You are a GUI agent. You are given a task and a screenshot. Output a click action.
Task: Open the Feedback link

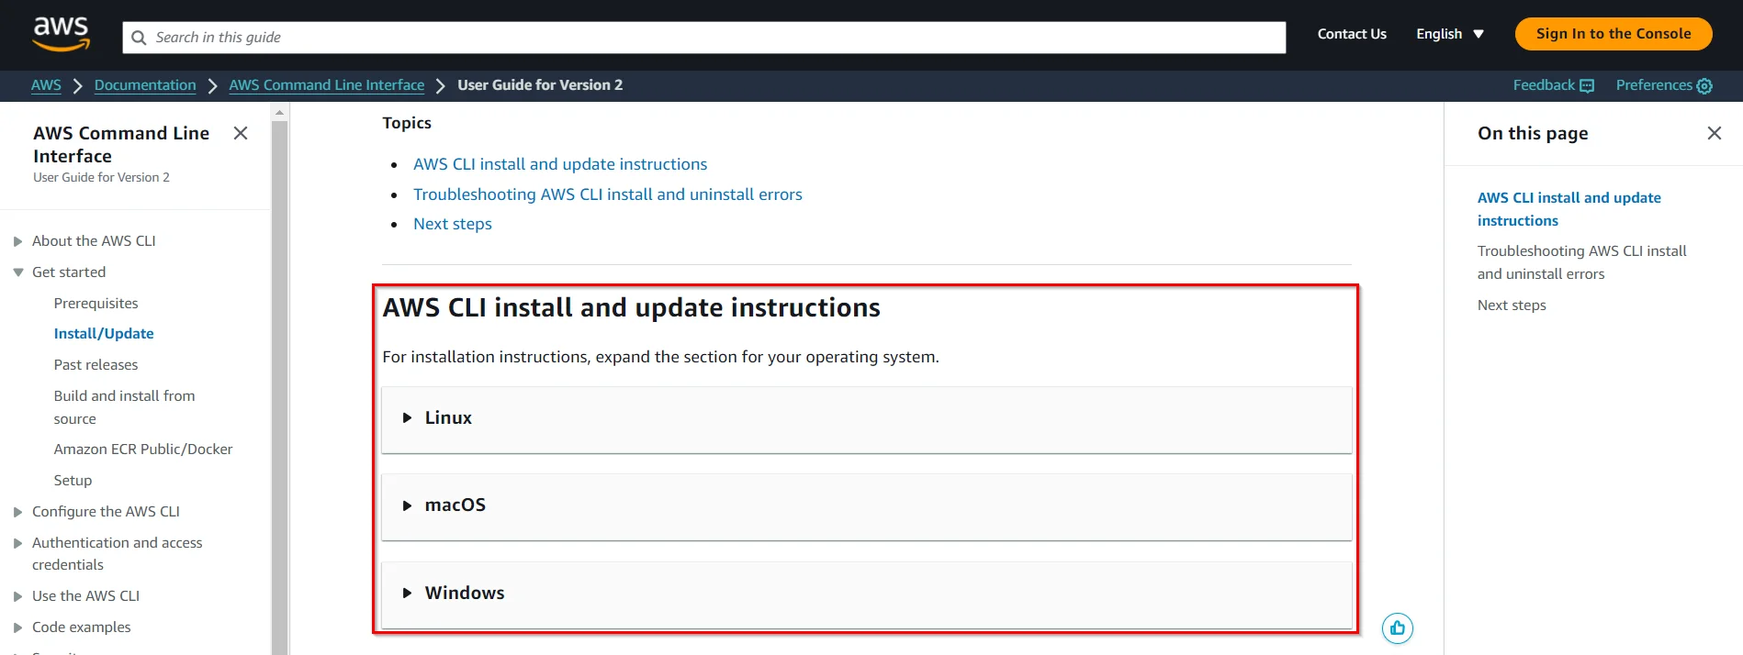[x=1554, y=85]
